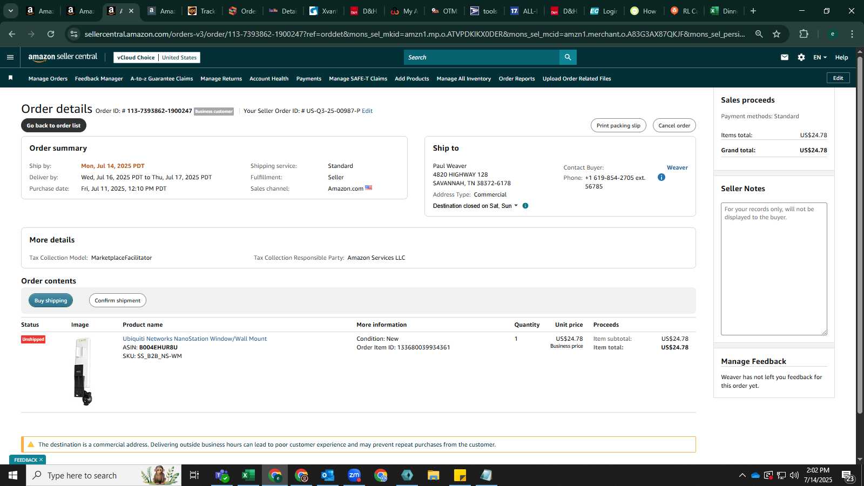The image size is (864, 486).
Task: Open Ubiquiti Networks NanoStation Window/Wall Mount link
Action: [194, 339]
